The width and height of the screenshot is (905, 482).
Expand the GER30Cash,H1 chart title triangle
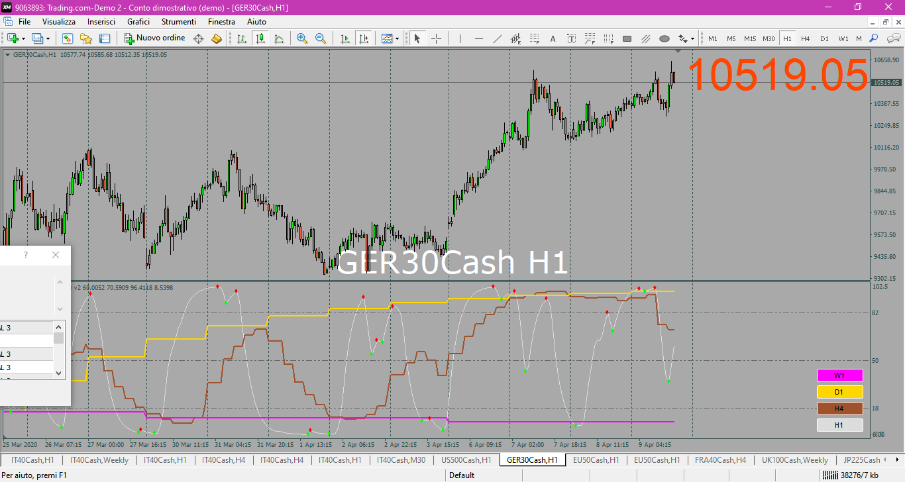pyautogui.click(x=7, y=55)
